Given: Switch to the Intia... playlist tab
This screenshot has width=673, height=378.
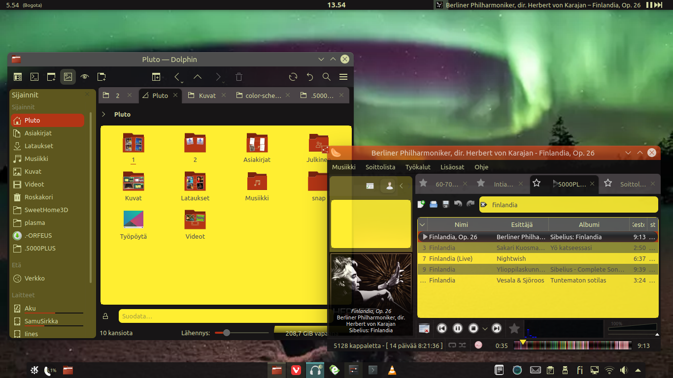Looking at the screenshot, I should click(502, 184).
